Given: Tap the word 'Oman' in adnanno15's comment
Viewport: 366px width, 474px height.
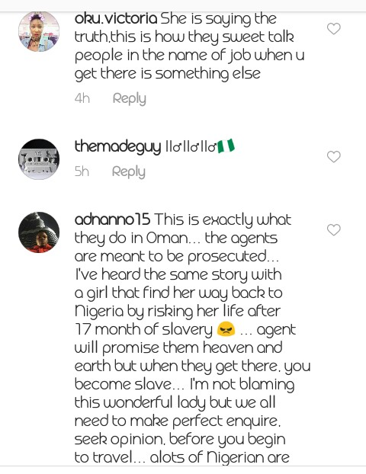Looking at the screenshot, I should [167, 239].
